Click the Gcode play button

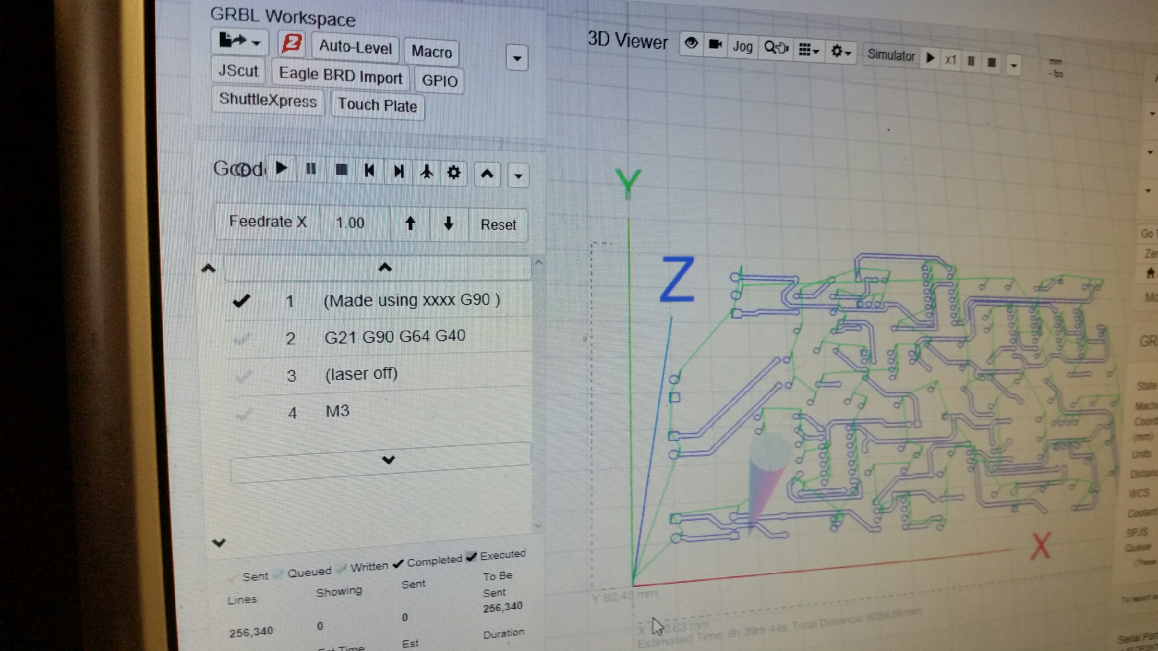(x=281, y=169)
